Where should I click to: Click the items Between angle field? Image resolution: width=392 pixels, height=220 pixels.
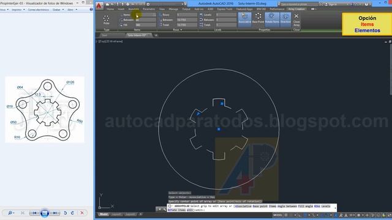tap(146, 20)
